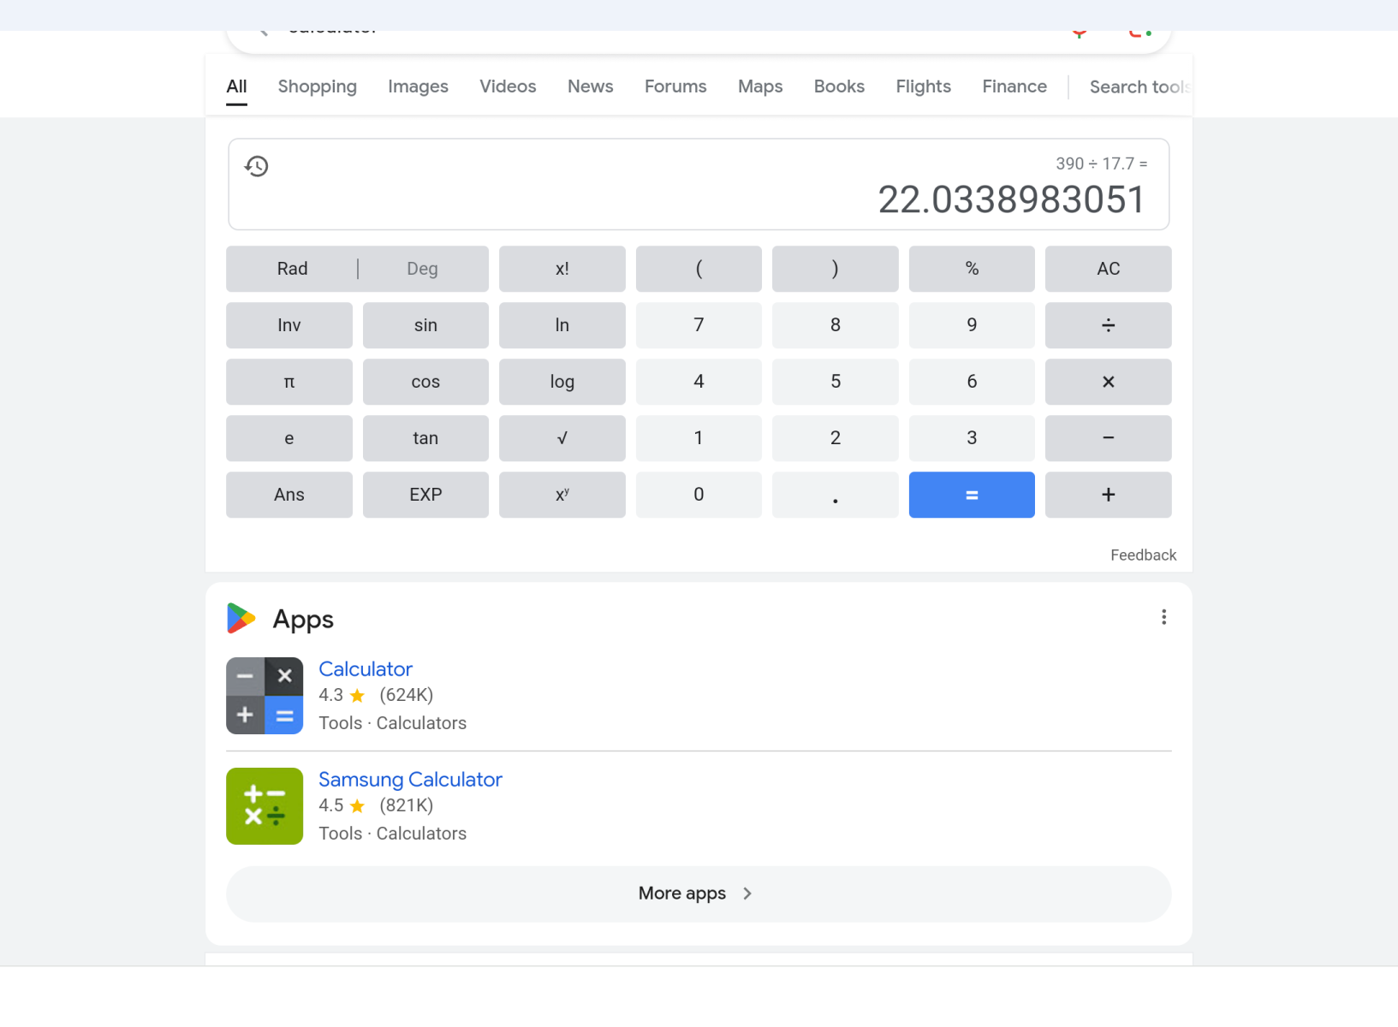Open calculator history icon
This screenshot has height=1027, width=1398.
click(x=257, y=166)
